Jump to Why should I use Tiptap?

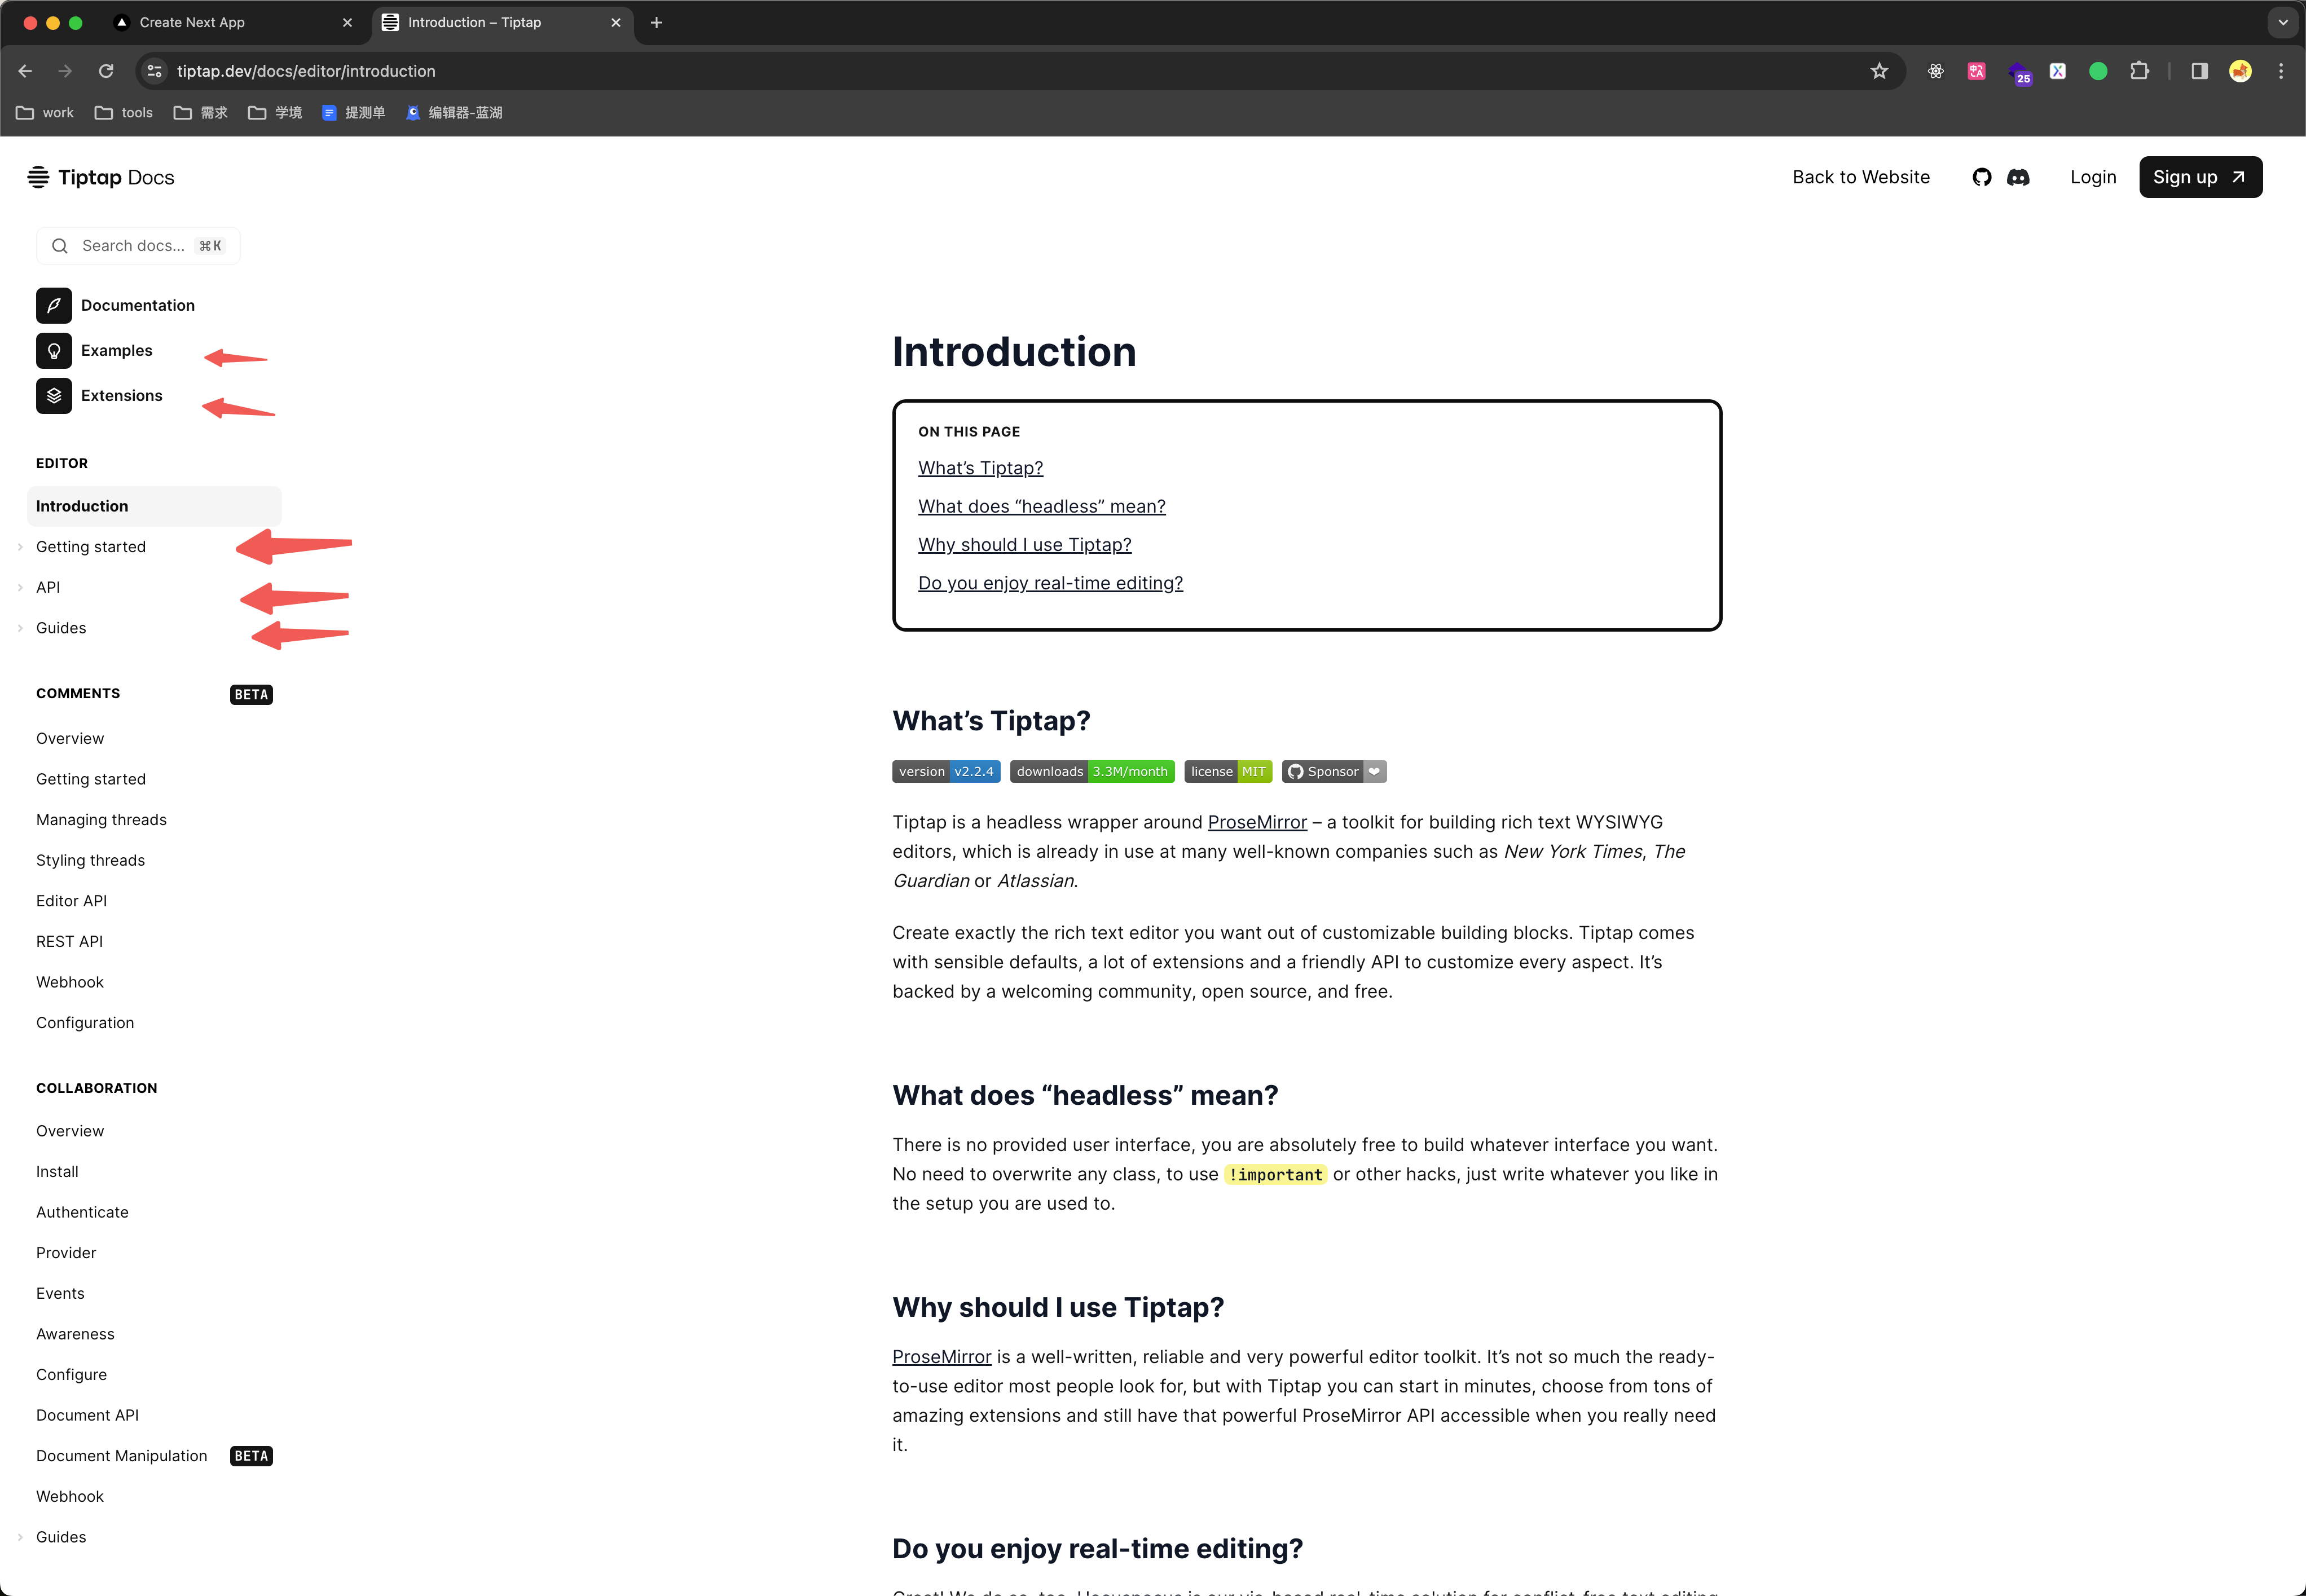point(1025,545)
